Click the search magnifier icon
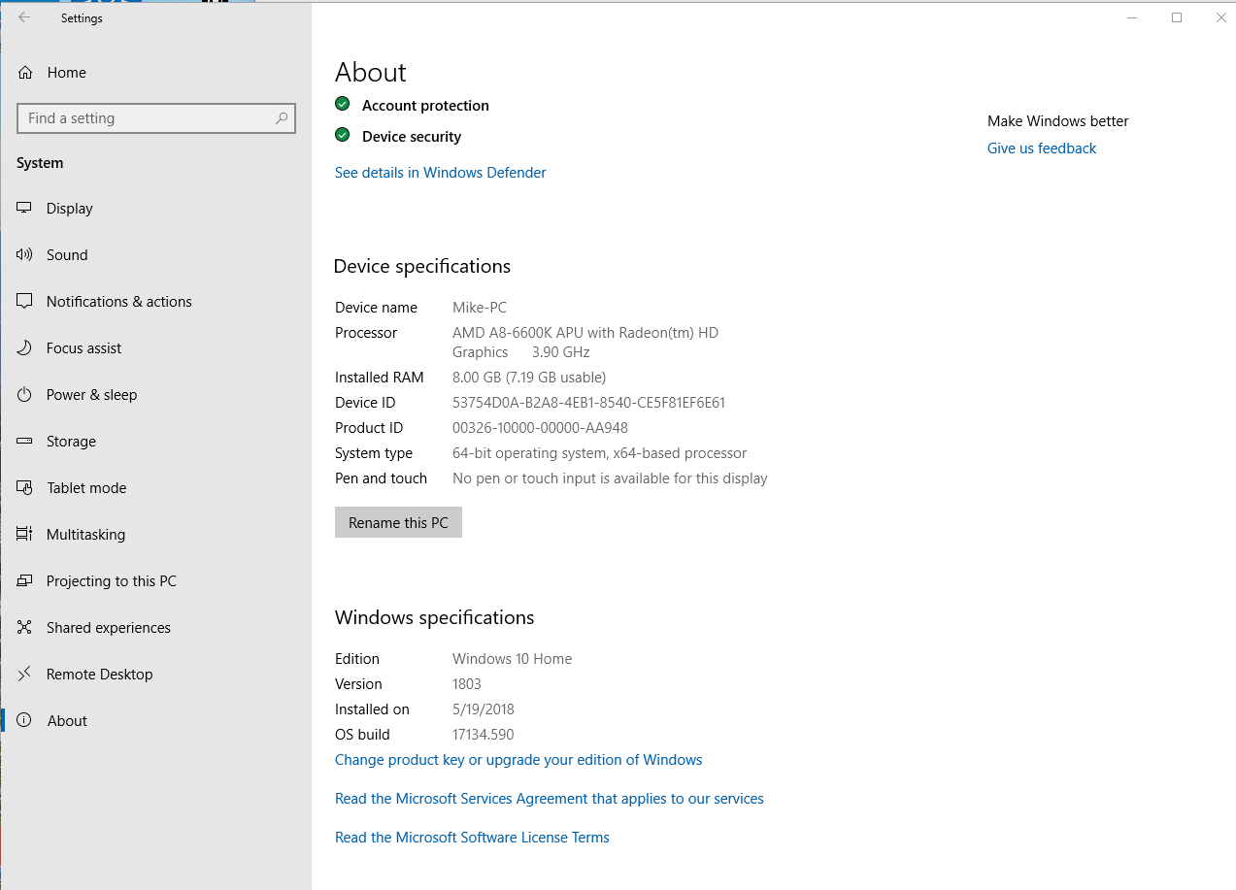 tap(282, 118)
